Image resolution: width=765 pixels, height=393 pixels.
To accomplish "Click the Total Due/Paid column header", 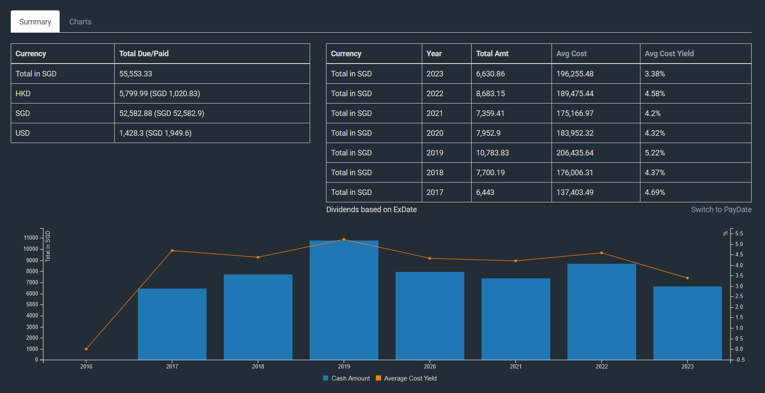I will (x=143, y=54).
